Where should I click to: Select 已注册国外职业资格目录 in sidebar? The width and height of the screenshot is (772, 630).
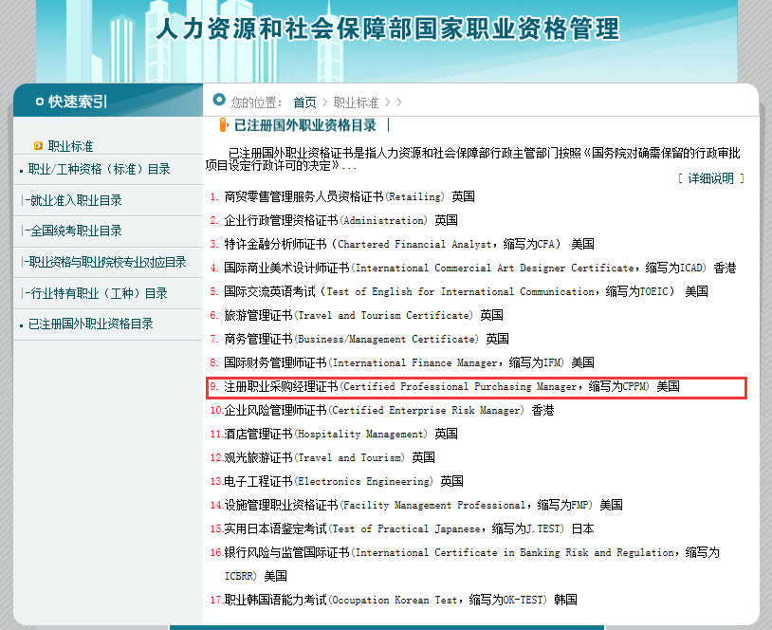[91, 324]
